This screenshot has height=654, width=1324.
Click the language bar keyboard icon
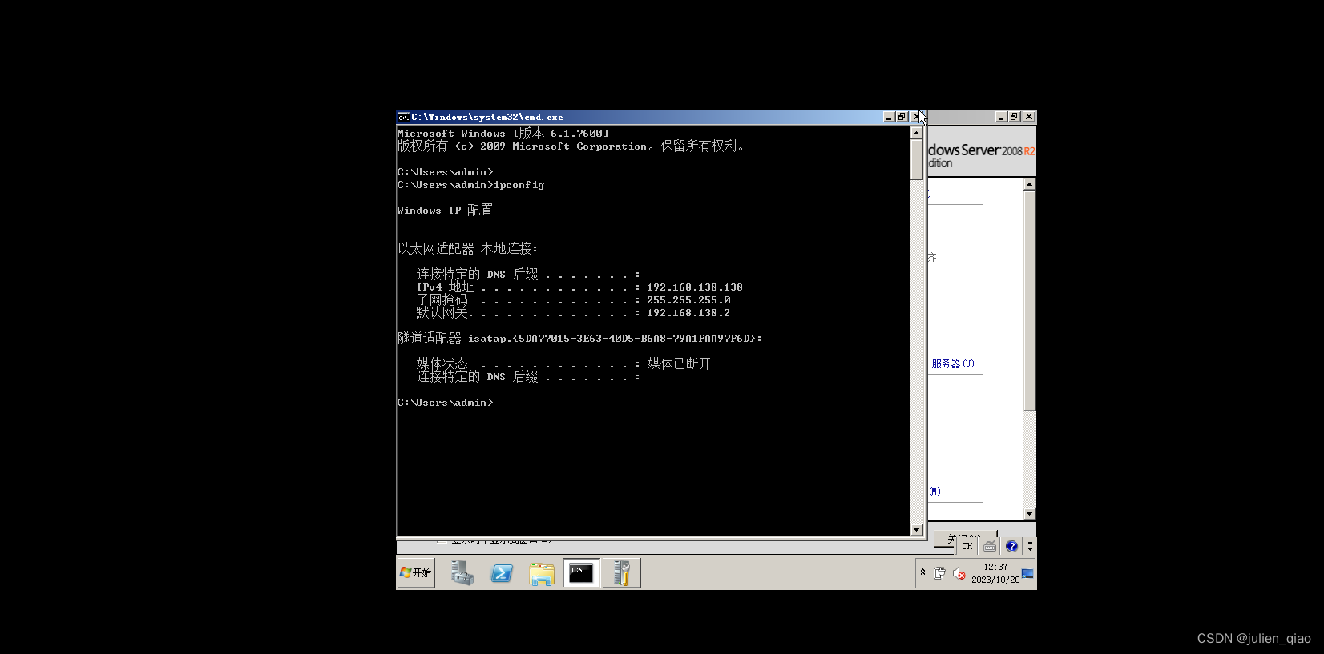990,546
